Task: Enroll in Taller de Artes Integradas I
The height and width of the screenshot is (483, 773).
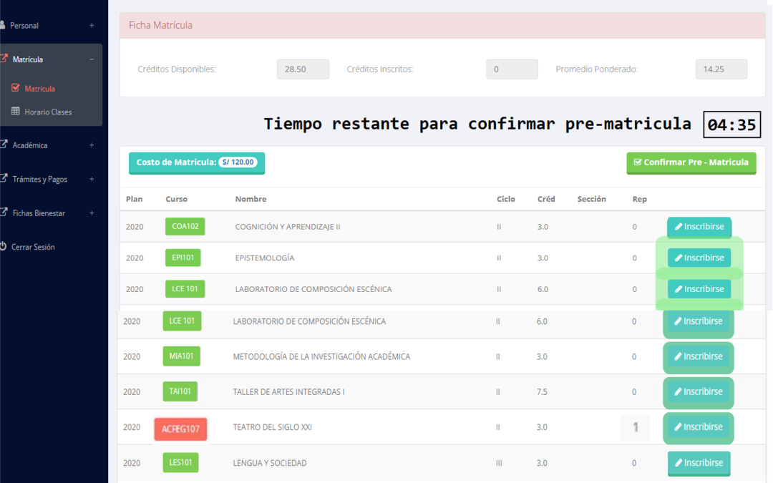Action: [x=699, y=392]
